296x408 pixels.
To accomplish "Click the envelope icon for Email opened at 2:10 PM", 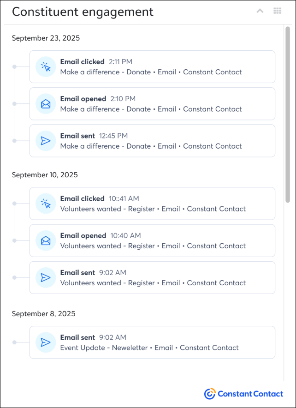I will tap(46, 103).
